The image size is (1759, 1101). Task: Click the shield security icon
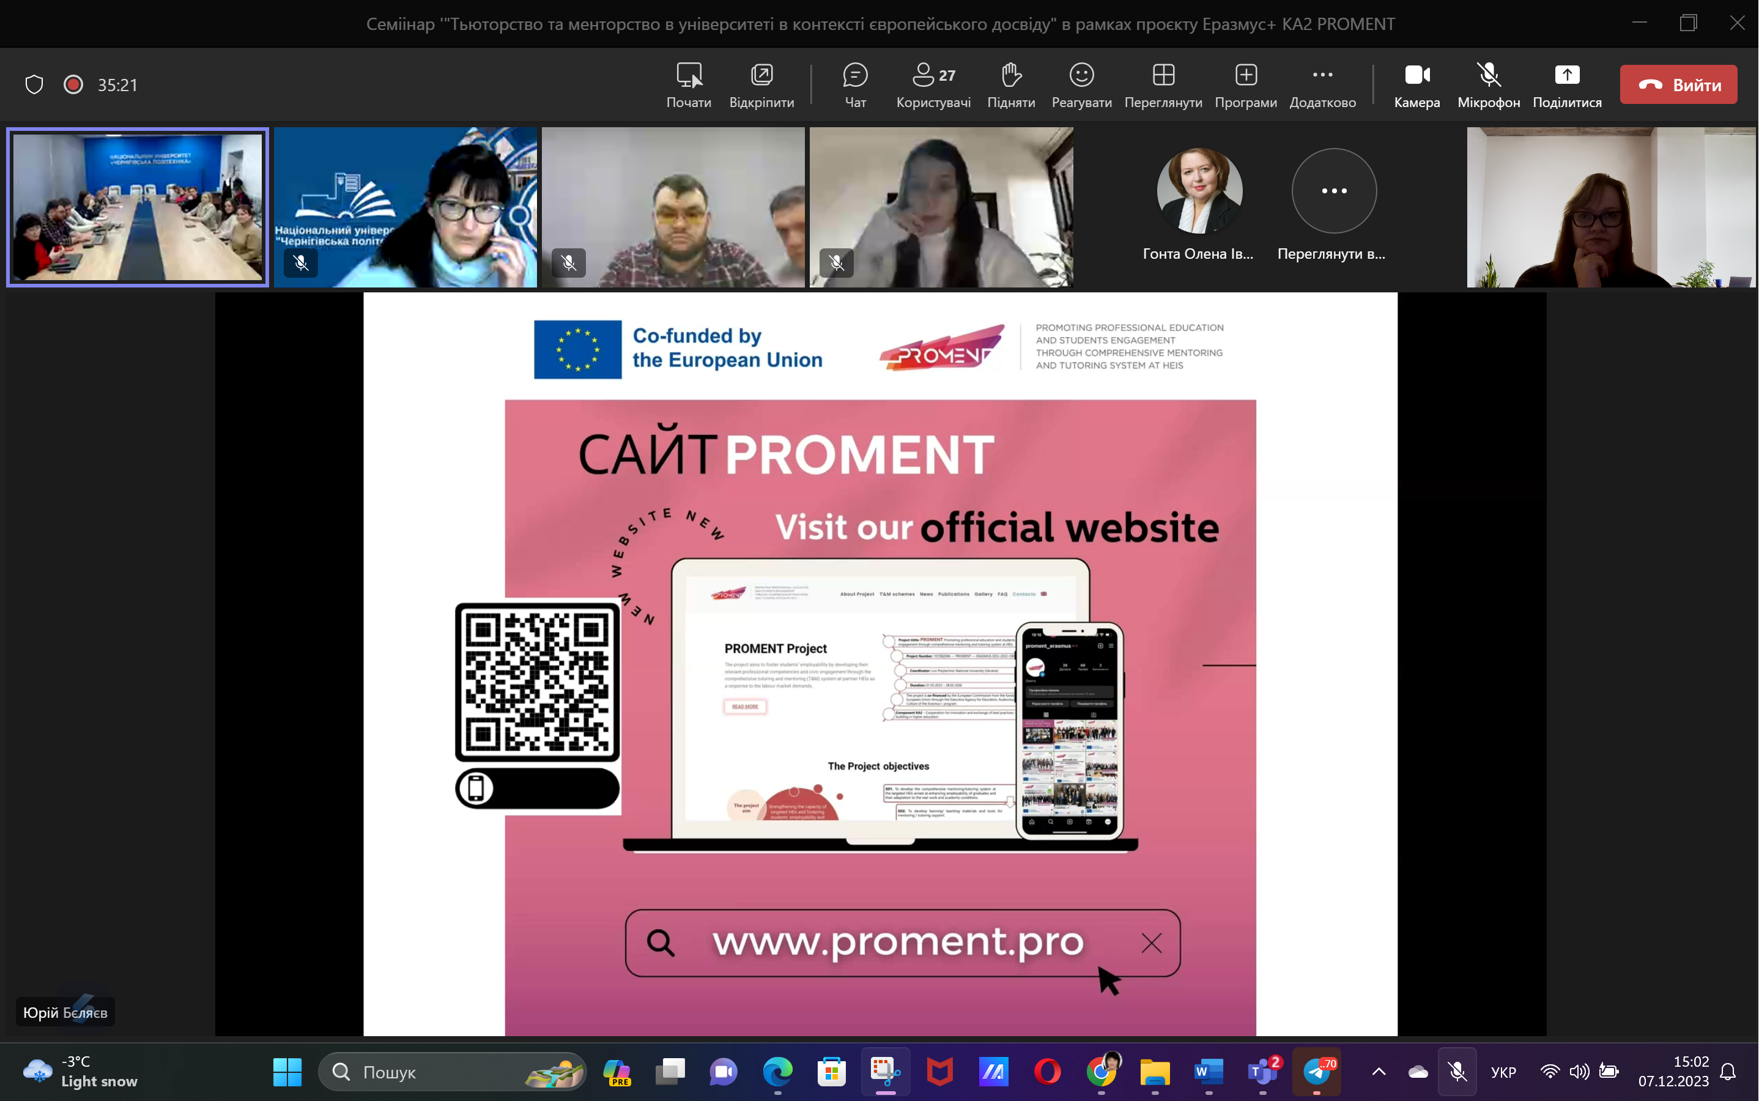point(34,84)
